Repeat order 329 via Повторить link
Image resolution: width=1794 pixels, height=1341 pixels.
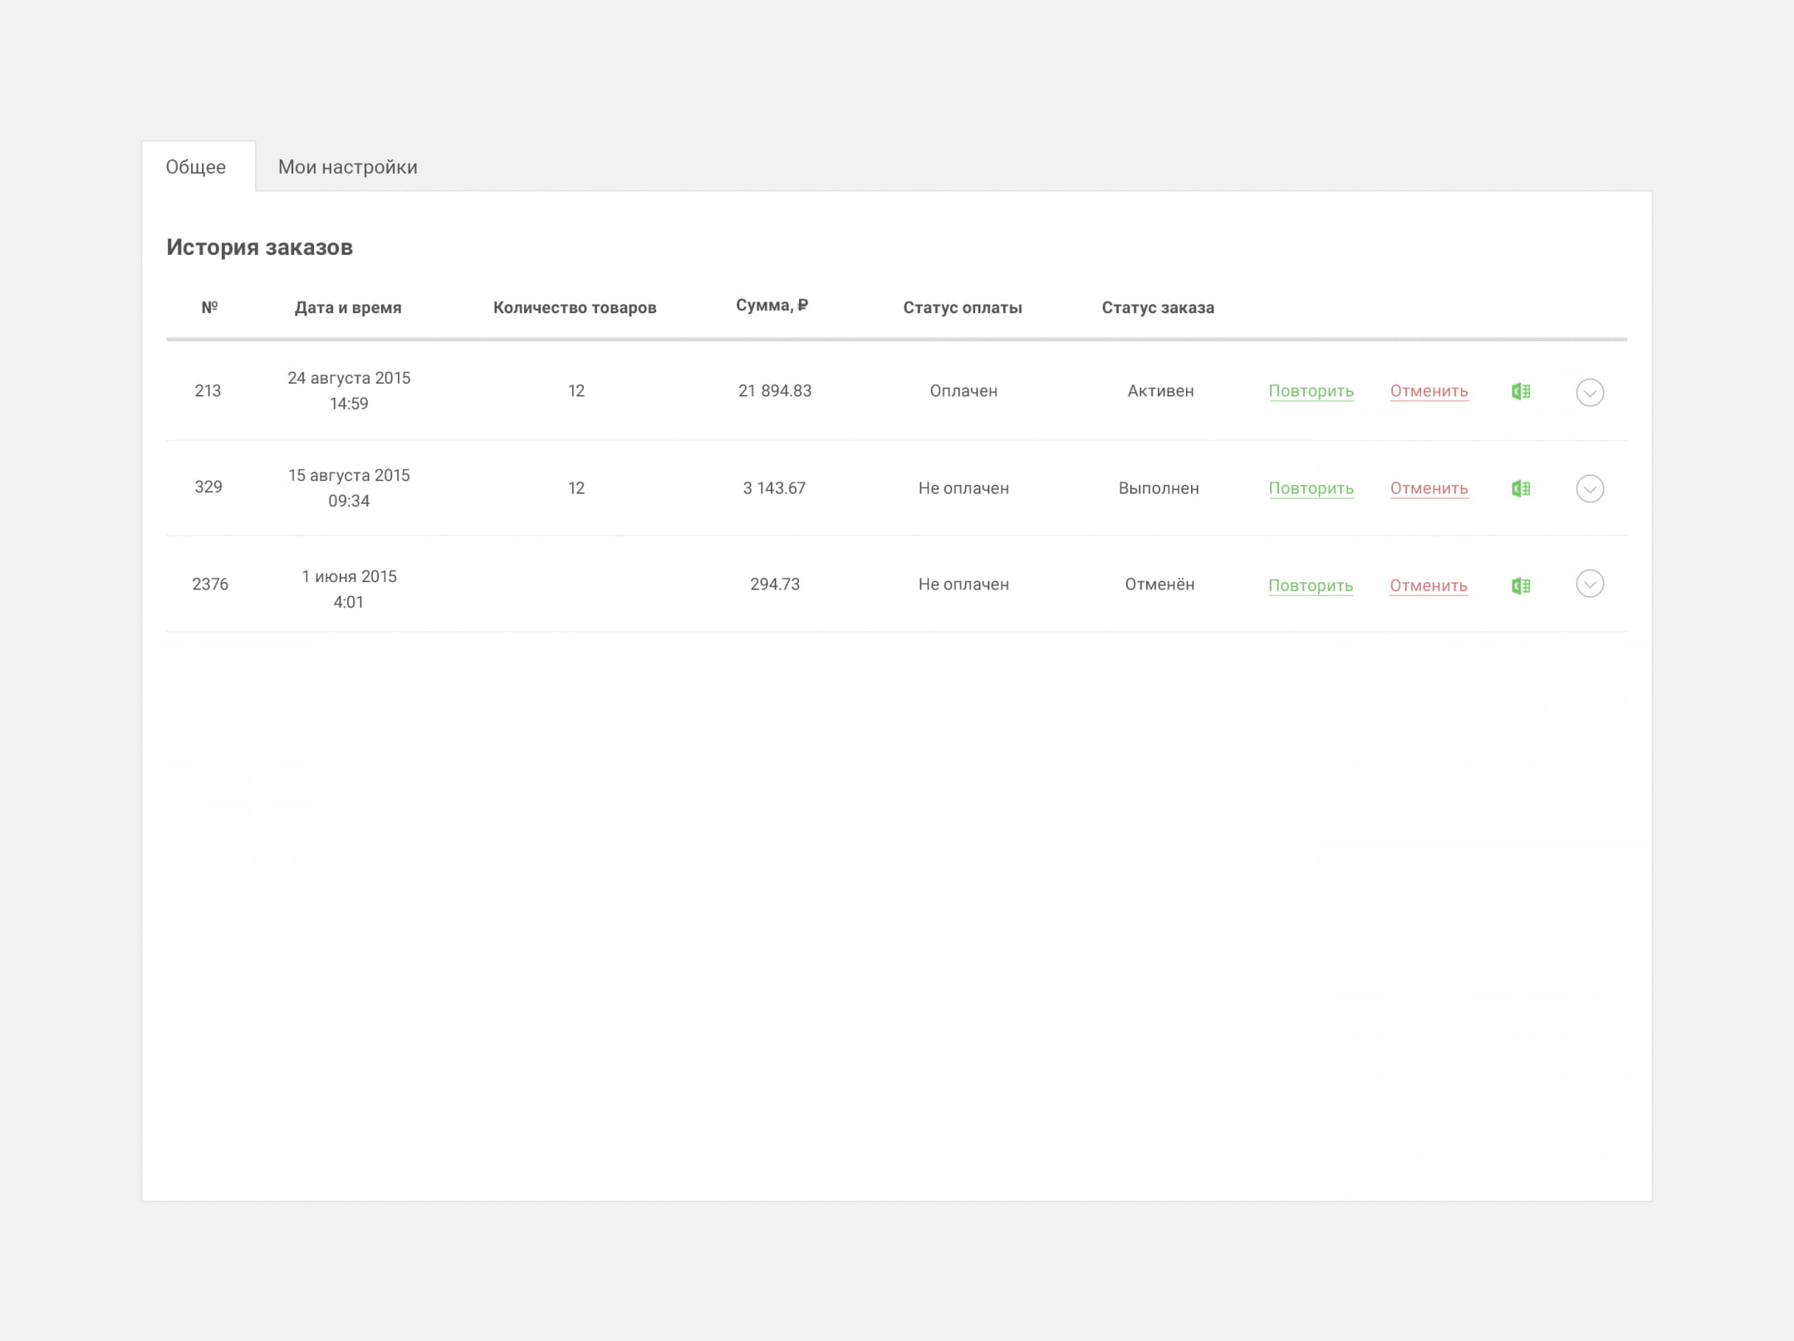[x=1311, y=488]
